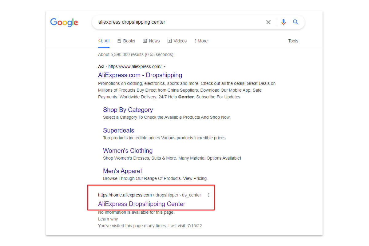
Task: Open the Shop By Category sitelink
Action: click(128, 110)
